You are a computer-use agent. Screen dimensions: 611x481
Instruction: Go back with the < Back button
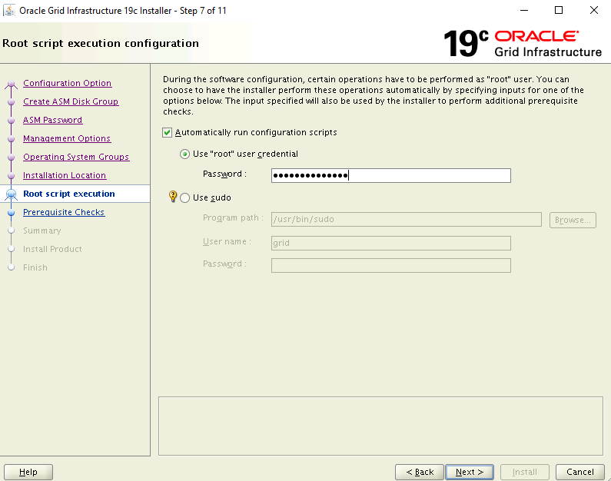click(420, 472)
